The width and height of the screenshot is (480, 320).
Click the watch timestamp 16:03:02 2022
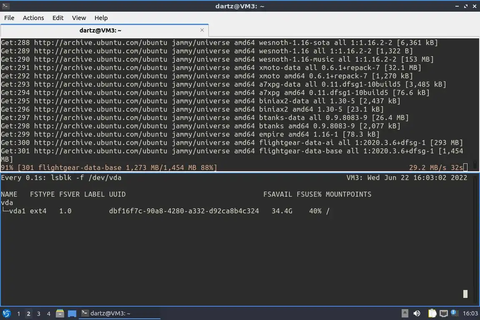click(440, 177)
